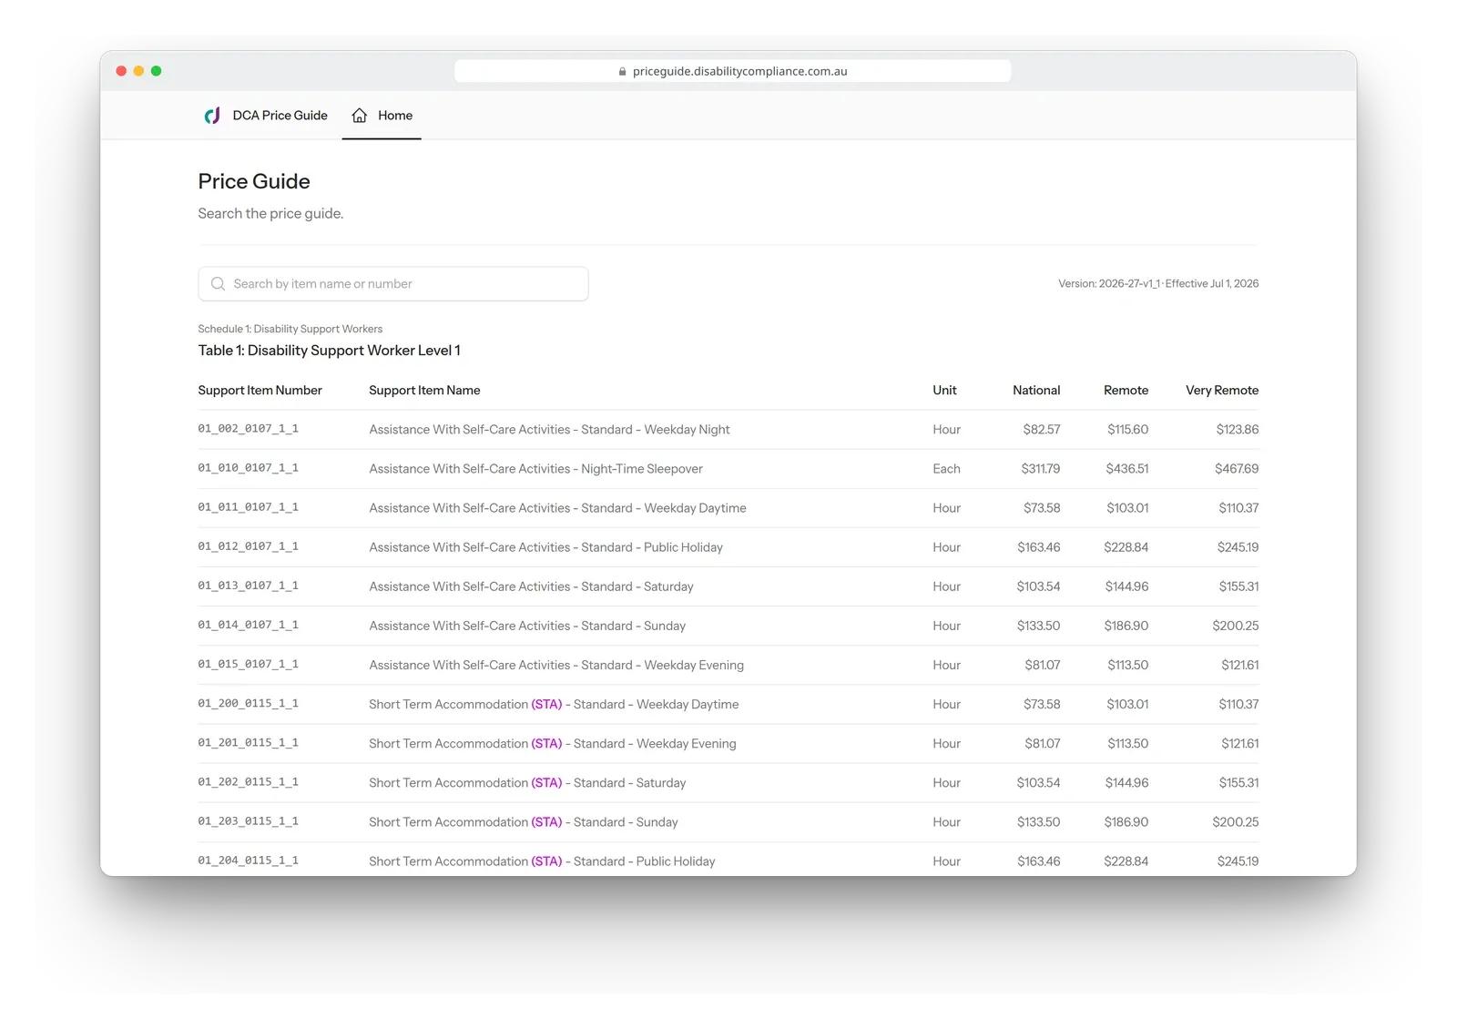
Task: Select item number 01_011_0107_1_1
Action: pos(249,507)
